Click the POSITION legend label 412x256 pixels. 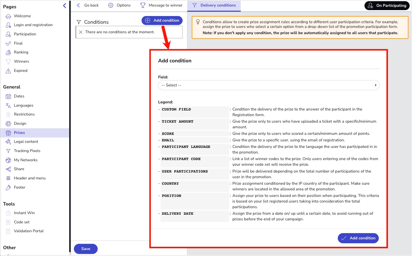pos(172,196)
